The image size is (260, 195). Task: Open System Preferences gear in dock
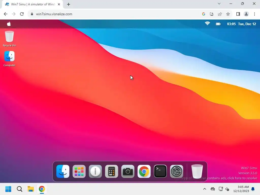(x=176, y=171)
